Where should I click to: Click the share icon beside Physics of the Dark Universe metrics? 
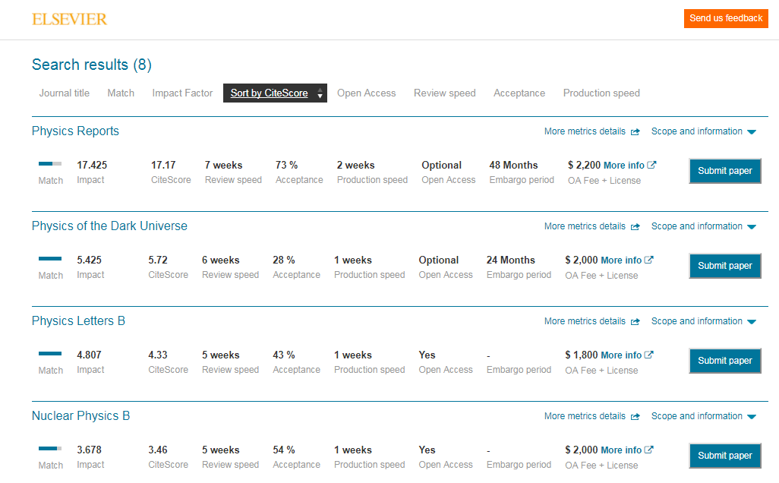click(635, 226)
